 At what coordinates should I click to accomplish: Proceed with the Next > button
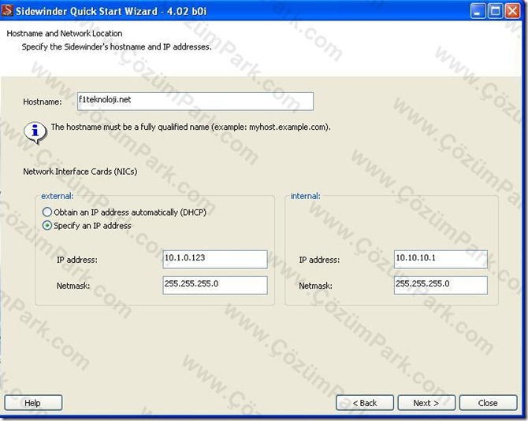coord(426,402)
